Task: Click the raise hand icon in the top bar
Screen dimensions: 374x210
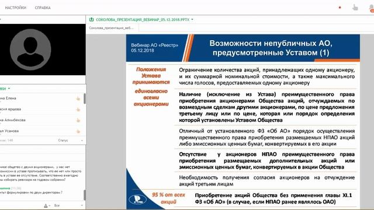Action: coord(355,8)
